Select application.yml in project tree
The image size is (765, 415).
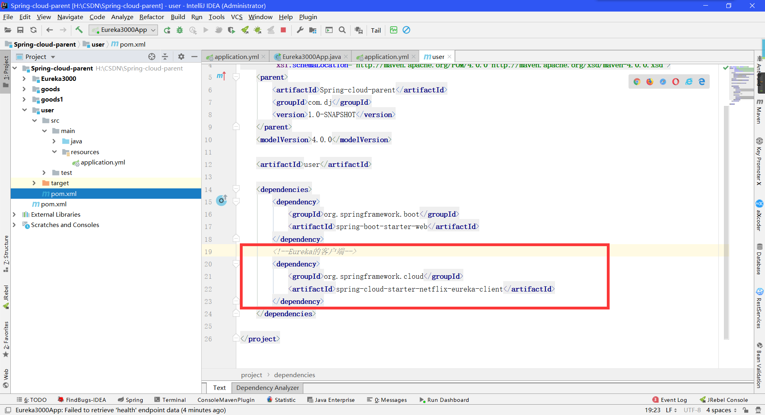pos(103,162)
